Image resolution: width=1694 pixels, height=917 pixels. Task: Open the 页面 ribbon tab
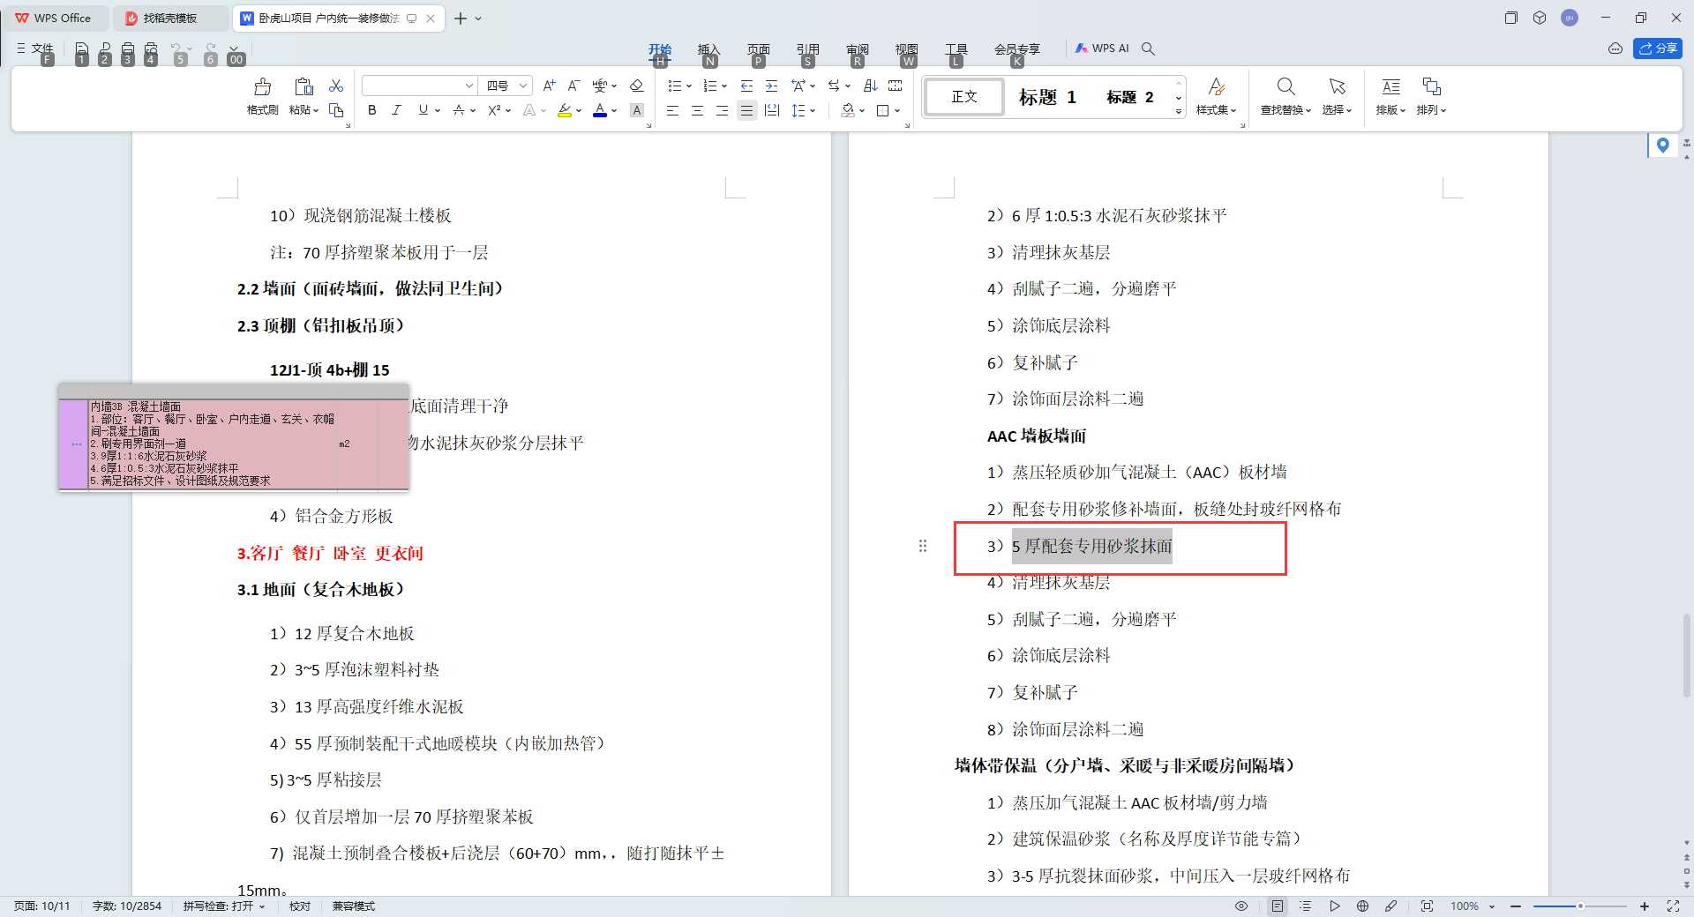click(x=759, y=49)
